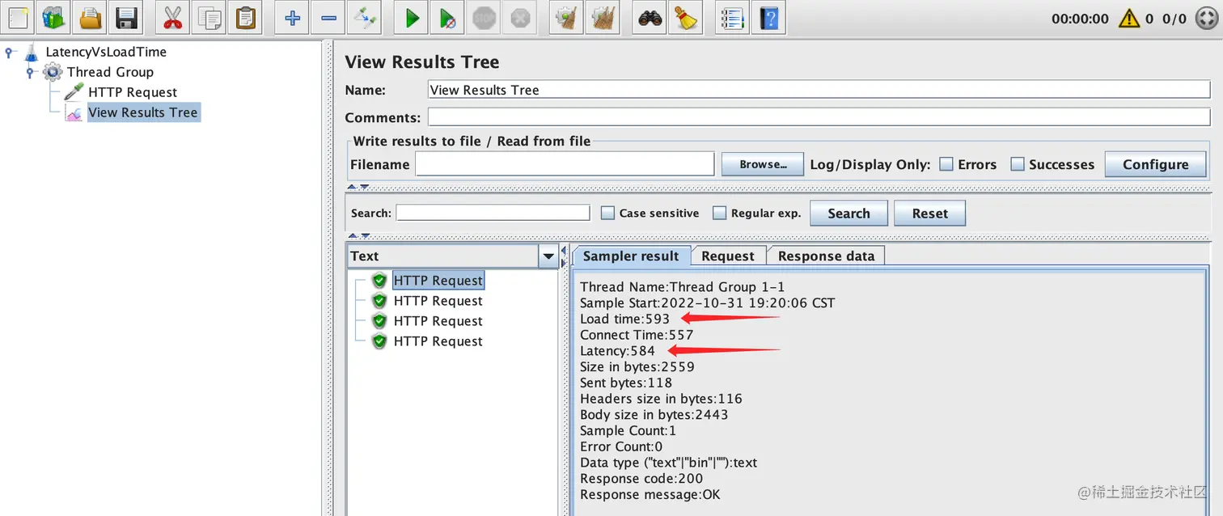1223x516 pixels.
Task: Collapse all nodes with minus icon
Action: click(x=328, y=18)
